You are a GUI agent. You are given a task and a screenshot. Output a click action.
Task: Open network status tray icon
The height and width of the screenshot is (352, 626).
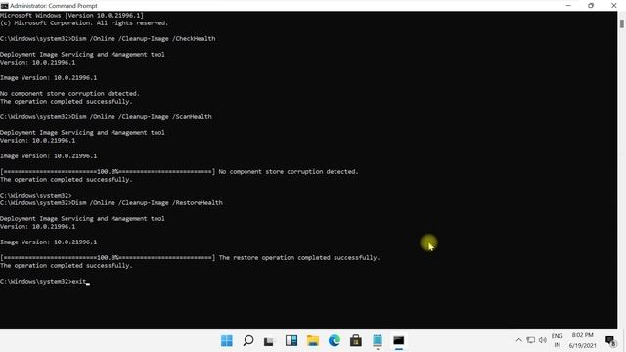530,340
